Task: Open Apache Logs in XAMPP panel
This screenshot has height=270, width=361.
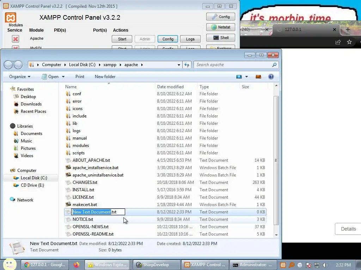Action: point(190,39)
